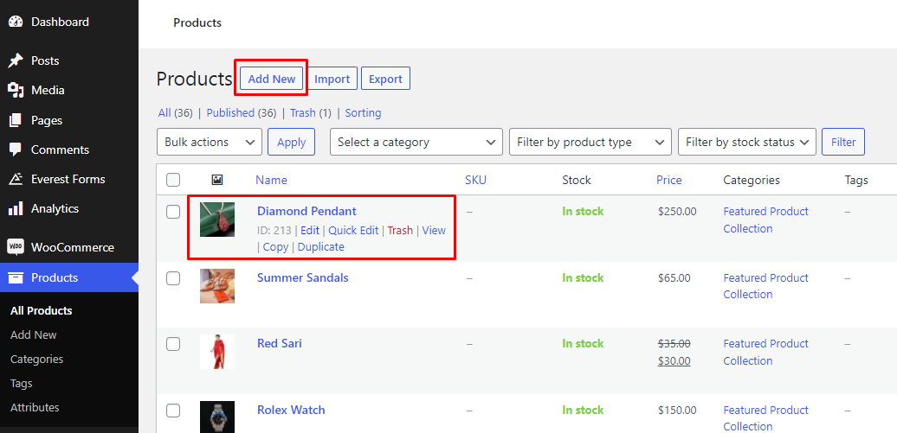Image resolution: width=897 pixels, height=433 pixels.
Task: Open the Categories submenu item
Action: 36,360
